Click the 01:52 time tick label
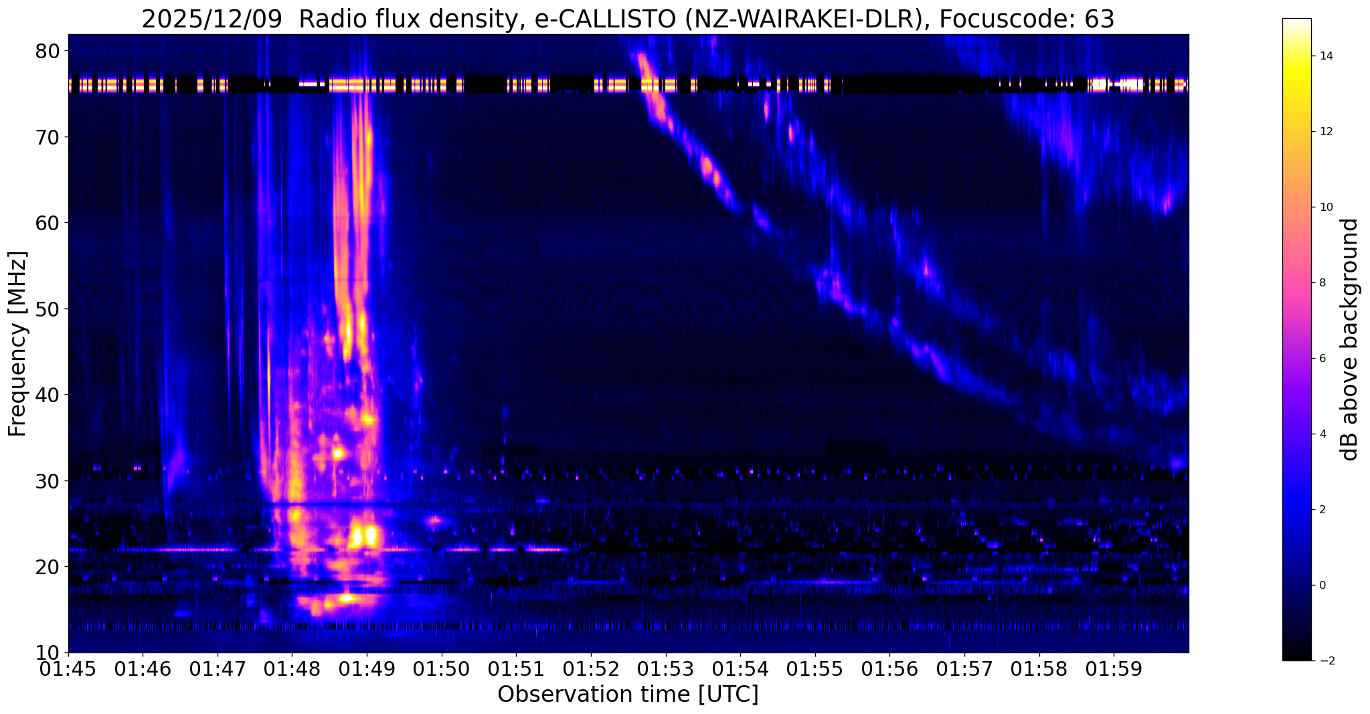 (591, 669)
